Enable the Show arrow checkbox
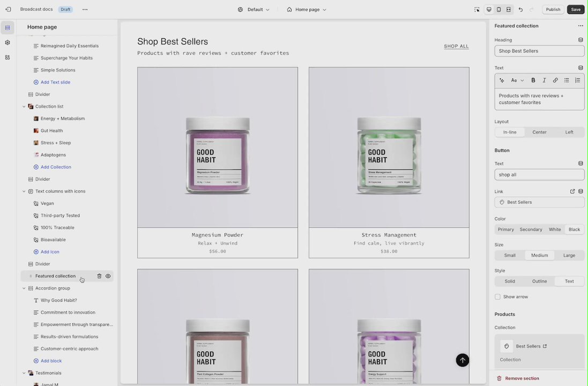The height and width of the screenshot is (386, 588). (x=497, y=296)
